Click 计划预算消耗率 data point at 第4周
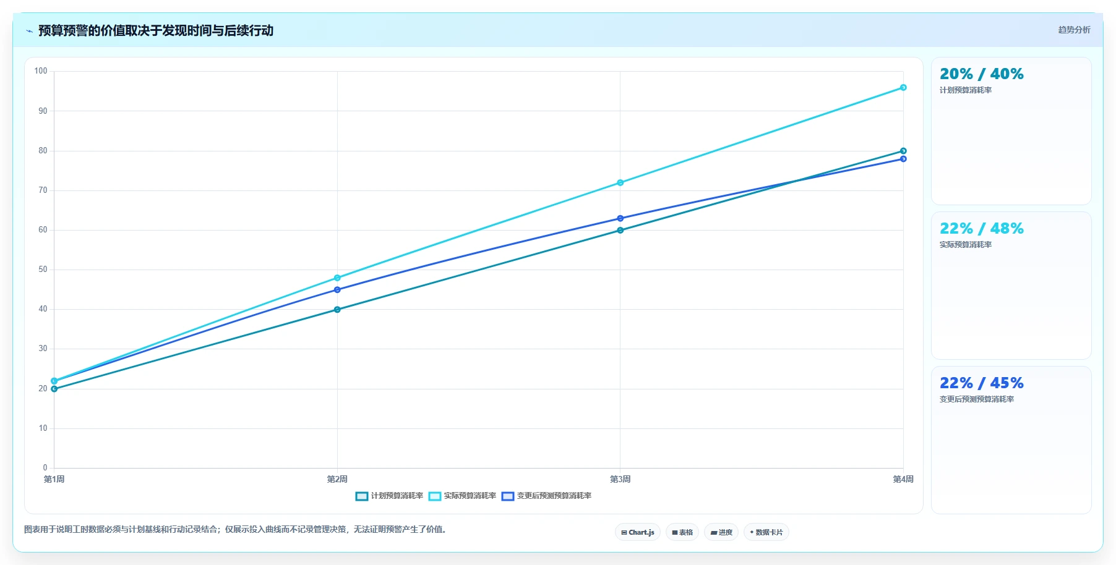 tap(903, 151)
